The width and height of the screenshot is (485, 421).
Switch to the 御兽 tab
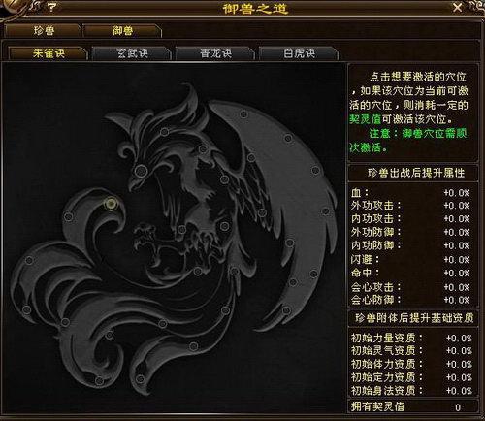[122, 31]
